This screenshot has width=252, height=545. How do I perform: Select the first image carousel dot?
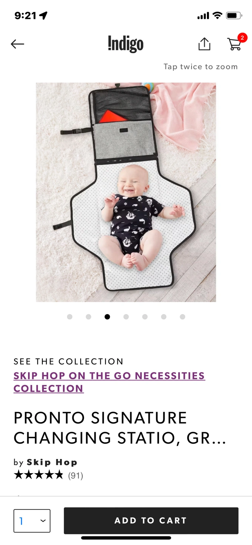(70, 317)
